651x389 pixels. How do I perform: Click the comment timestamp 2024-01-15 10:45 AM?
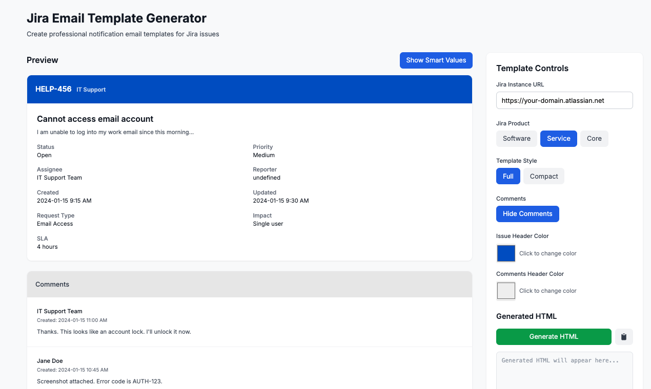click(x=72, y=370)
